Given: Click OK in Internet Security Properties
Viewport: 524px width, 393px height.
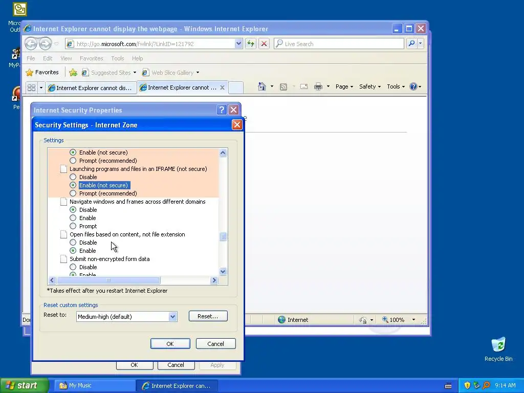Looking at the screenshot, I should [x=135, y=365].
